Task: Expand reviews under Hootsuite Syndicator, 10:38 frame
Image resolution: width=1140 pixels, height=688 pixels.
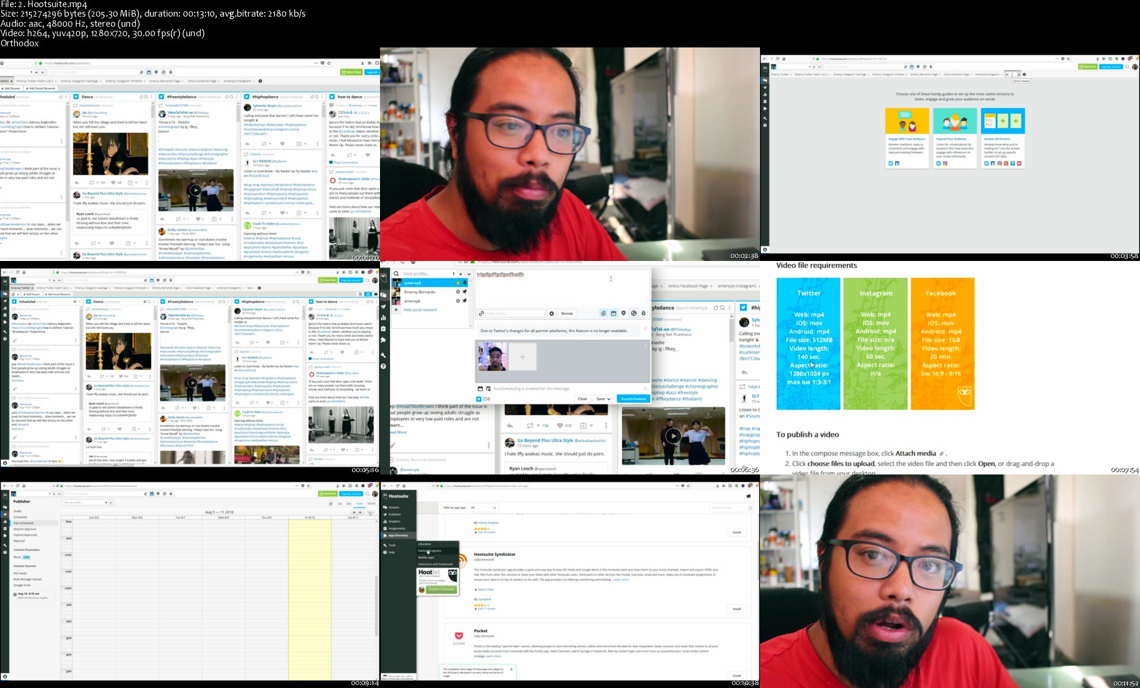Action: [486, 609]
